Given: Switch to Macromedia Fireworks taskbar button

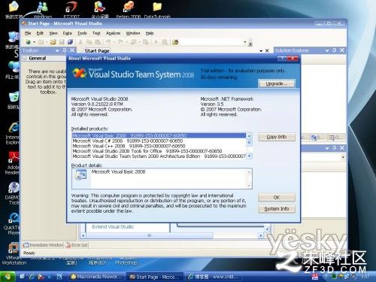Looking at the screenshot, I should coord(96,277).
